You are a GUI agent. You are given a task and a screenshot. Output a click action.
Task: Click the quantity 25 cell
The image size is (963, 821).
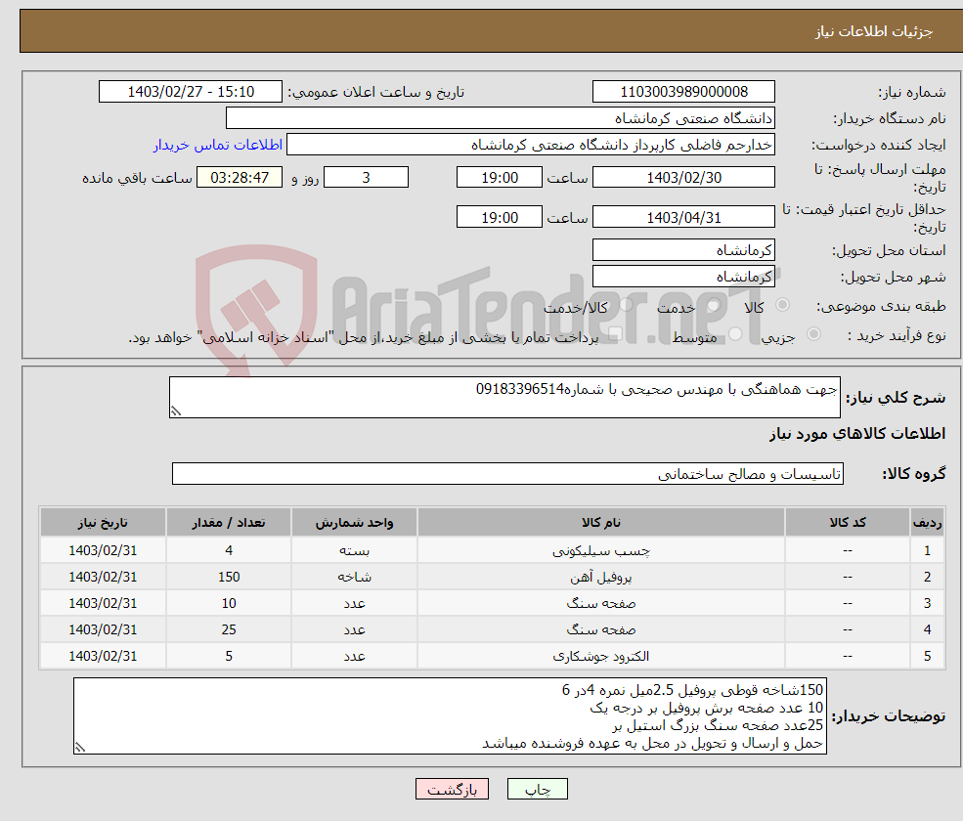click(229, 630)
